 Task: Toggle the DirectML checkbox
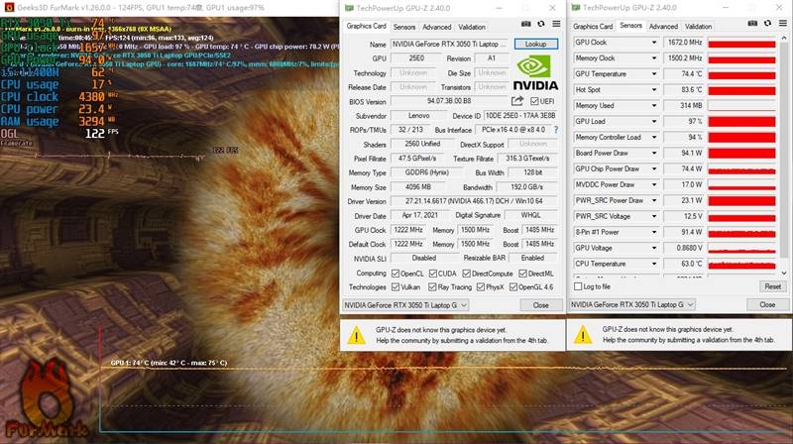(523, 274)
